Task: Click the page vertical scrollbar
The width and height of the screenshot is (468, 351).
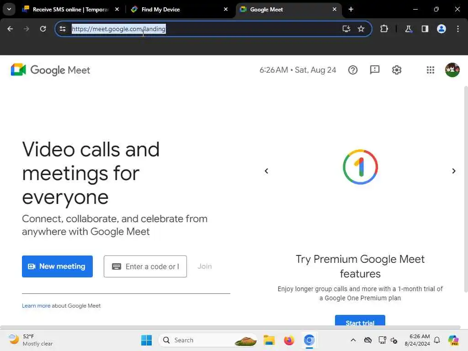Action: 466,189
